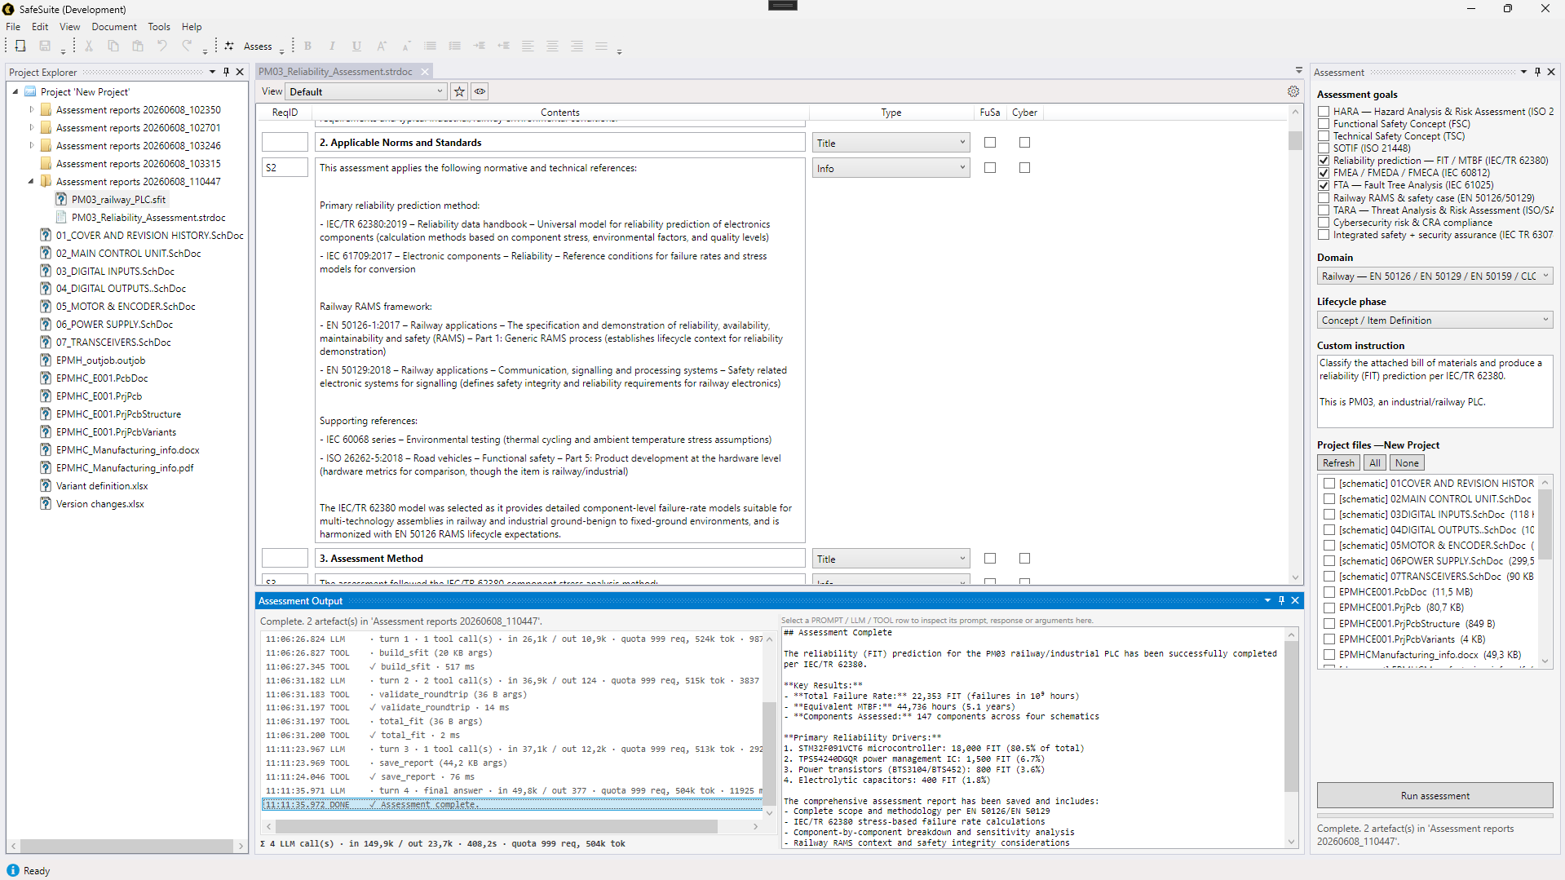Click the Undo arrow icon
The image size is (1565, 880).
click(x=162, y=46)
